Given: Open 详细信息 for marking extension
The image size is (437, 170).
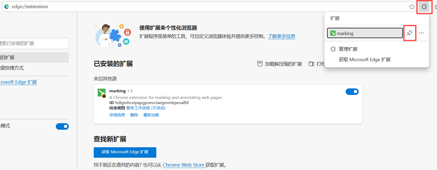Looking at the screenshot, I should click(117, 115).
